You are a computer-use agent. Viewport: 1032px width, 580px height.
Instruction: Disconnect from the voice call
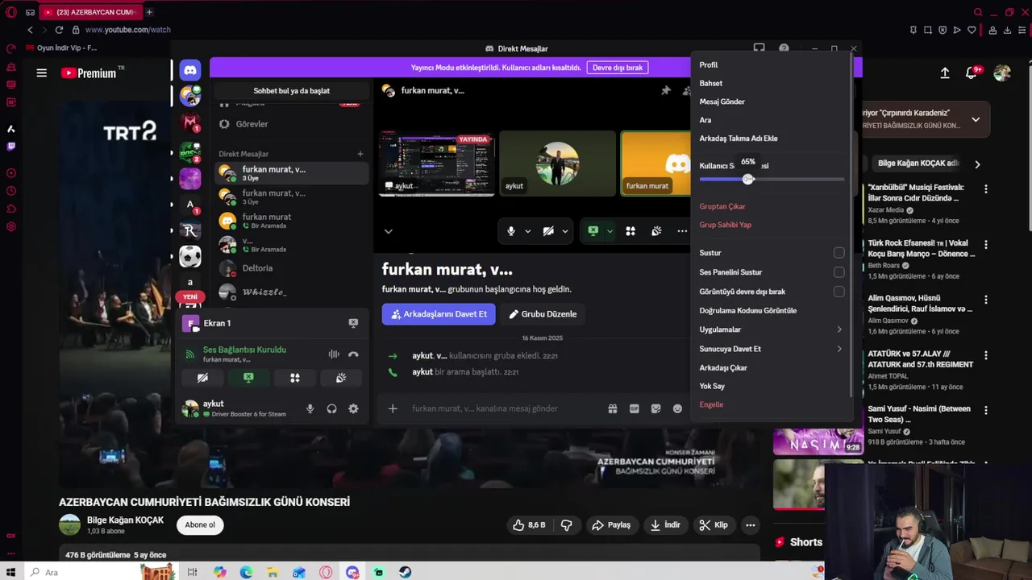[353, 354]
